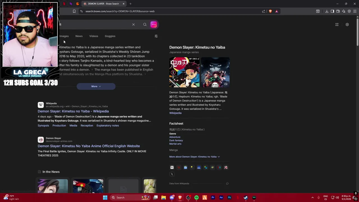This screenshot has width=359, height=202.
Task: Open the Martial arts genre link
Action: [175, 144]
